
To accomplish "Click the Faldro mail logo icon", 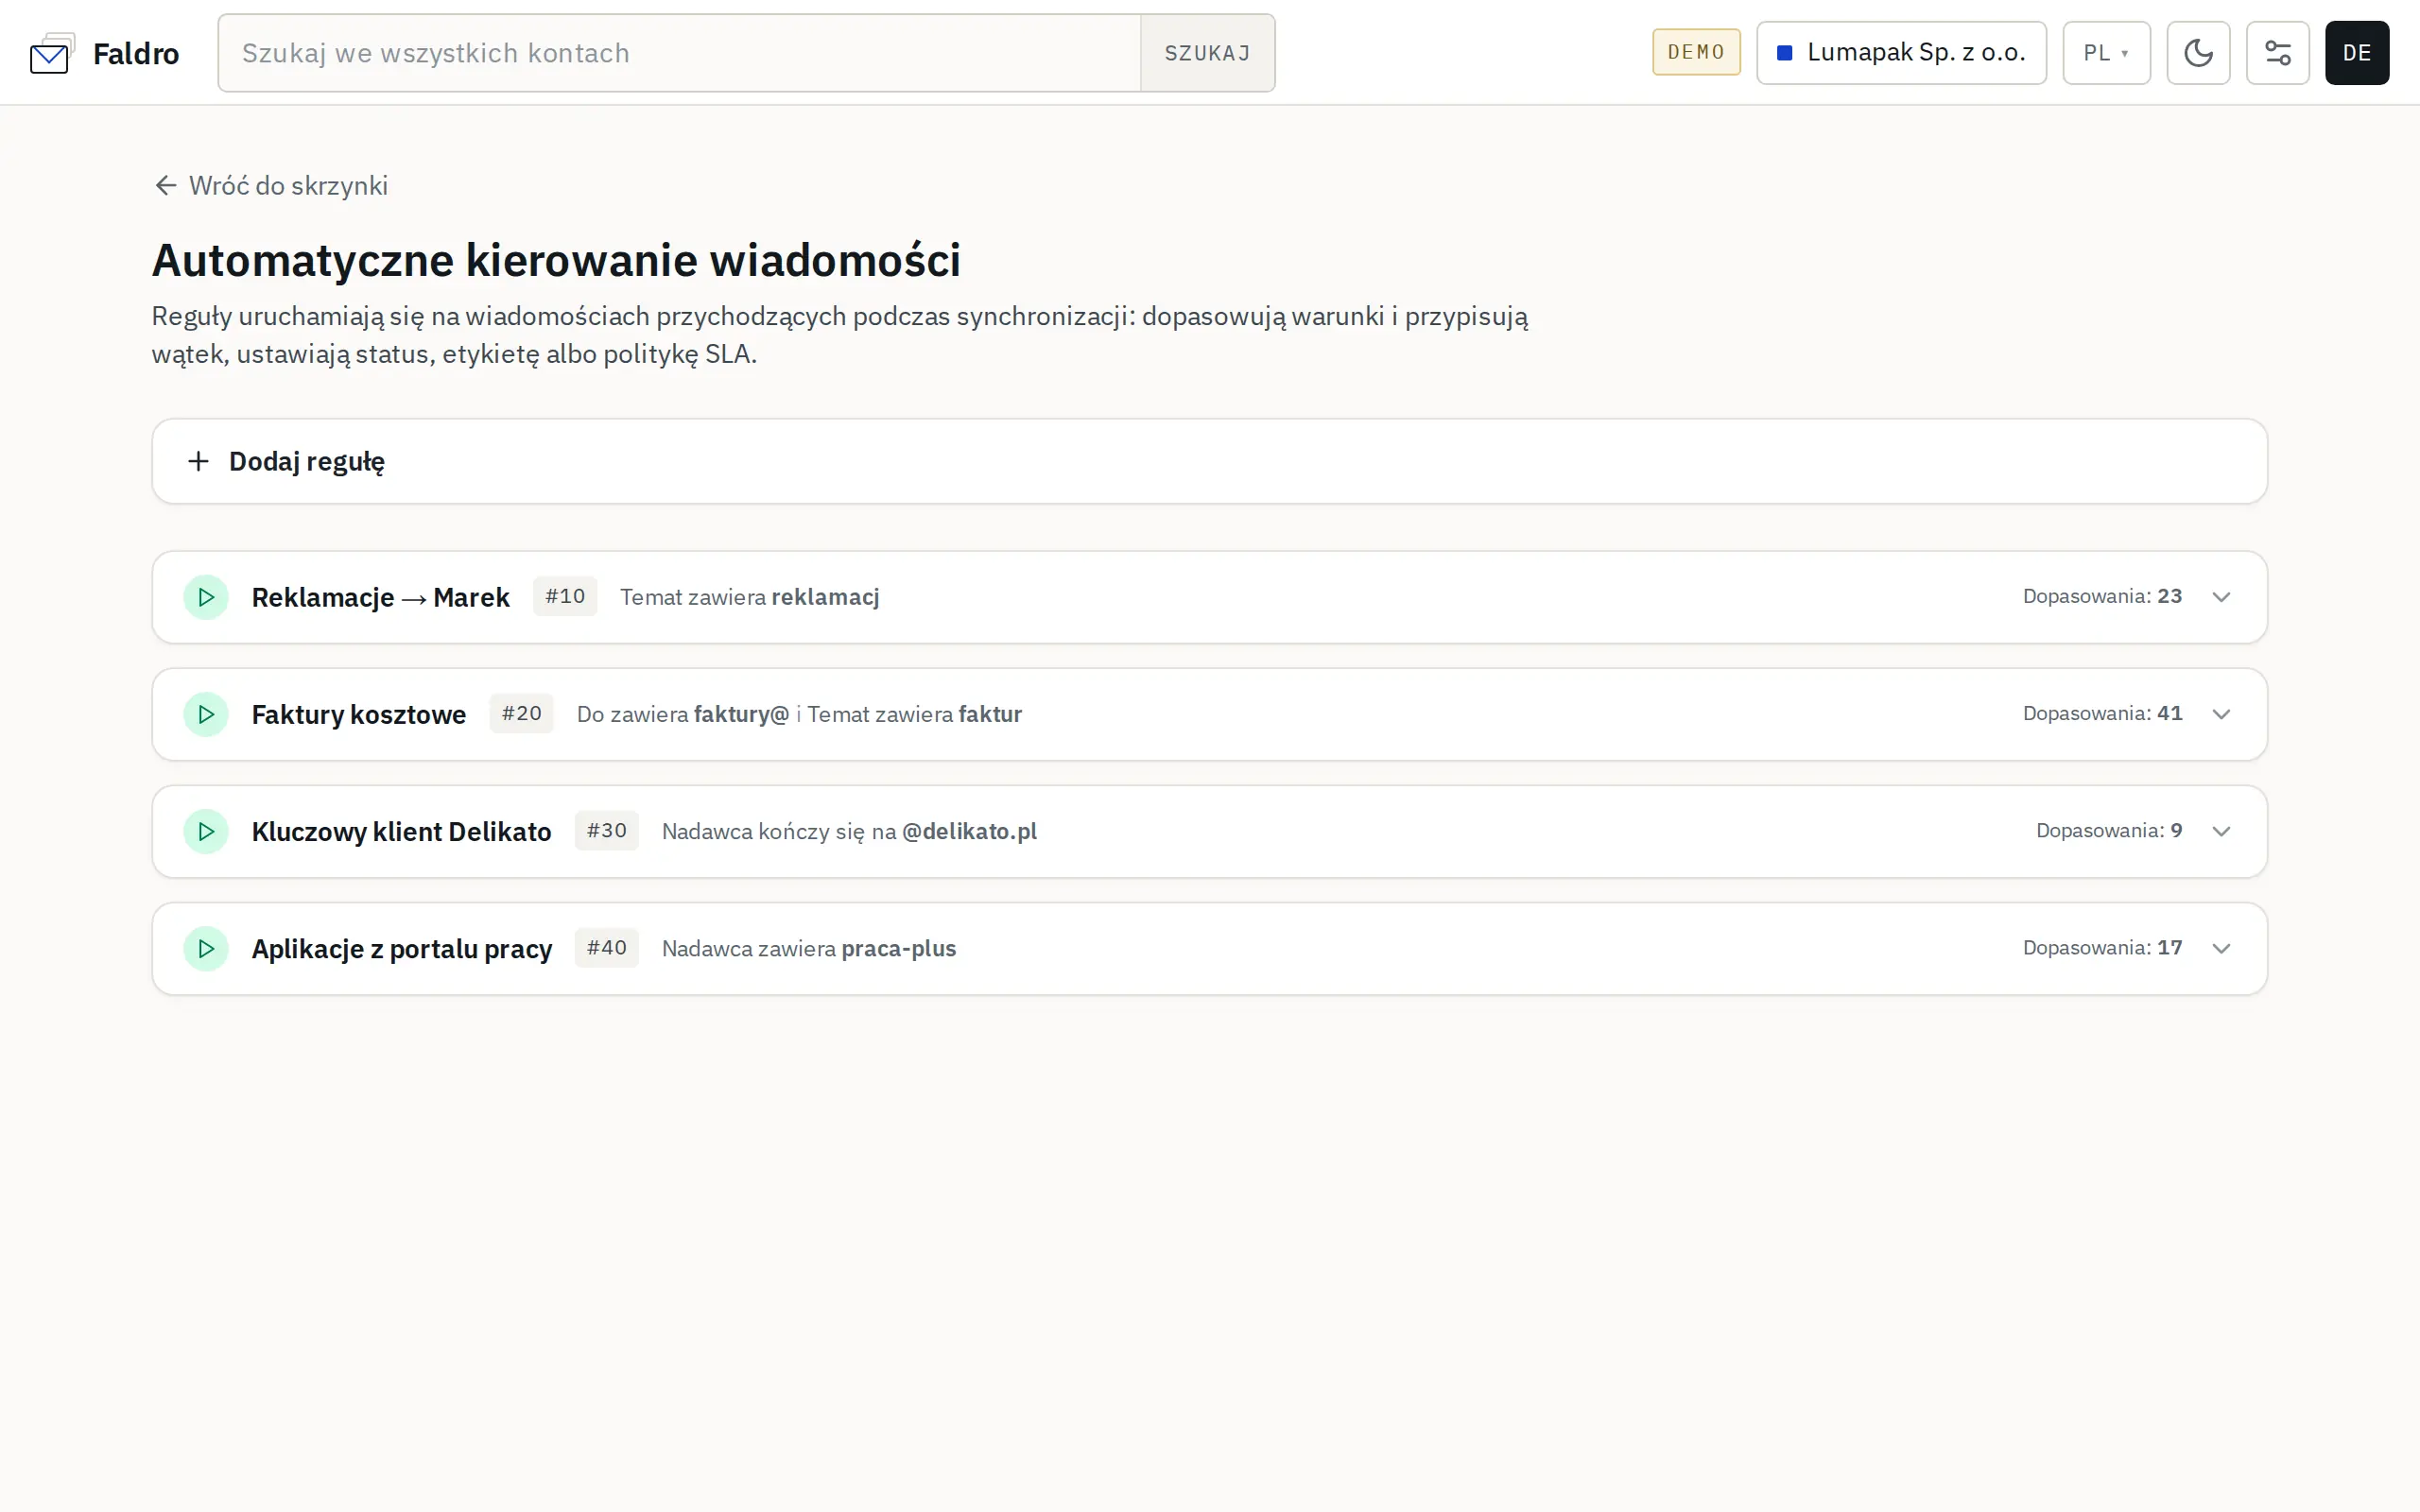I will pyautogui.click(x=52, y=53).
